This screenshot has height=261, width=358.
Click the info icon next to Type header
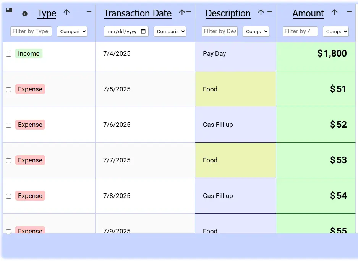pos(24,14)
